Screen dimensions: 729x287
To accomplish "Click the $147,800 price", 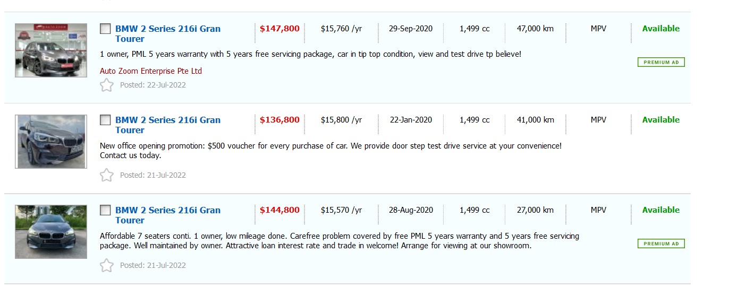I will (279, 29).
